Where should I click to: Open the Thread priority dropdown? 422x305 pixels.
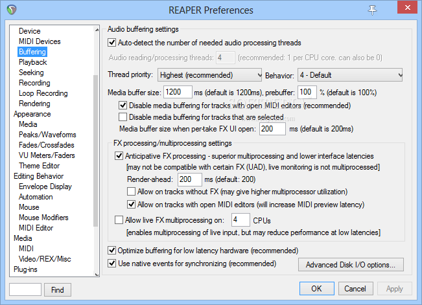(209, 75)
